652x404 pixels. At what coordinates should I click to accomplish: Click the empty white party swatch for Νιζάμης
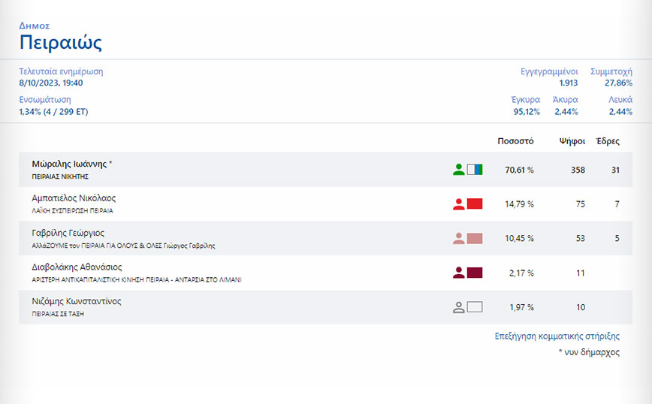coord(475,306)
